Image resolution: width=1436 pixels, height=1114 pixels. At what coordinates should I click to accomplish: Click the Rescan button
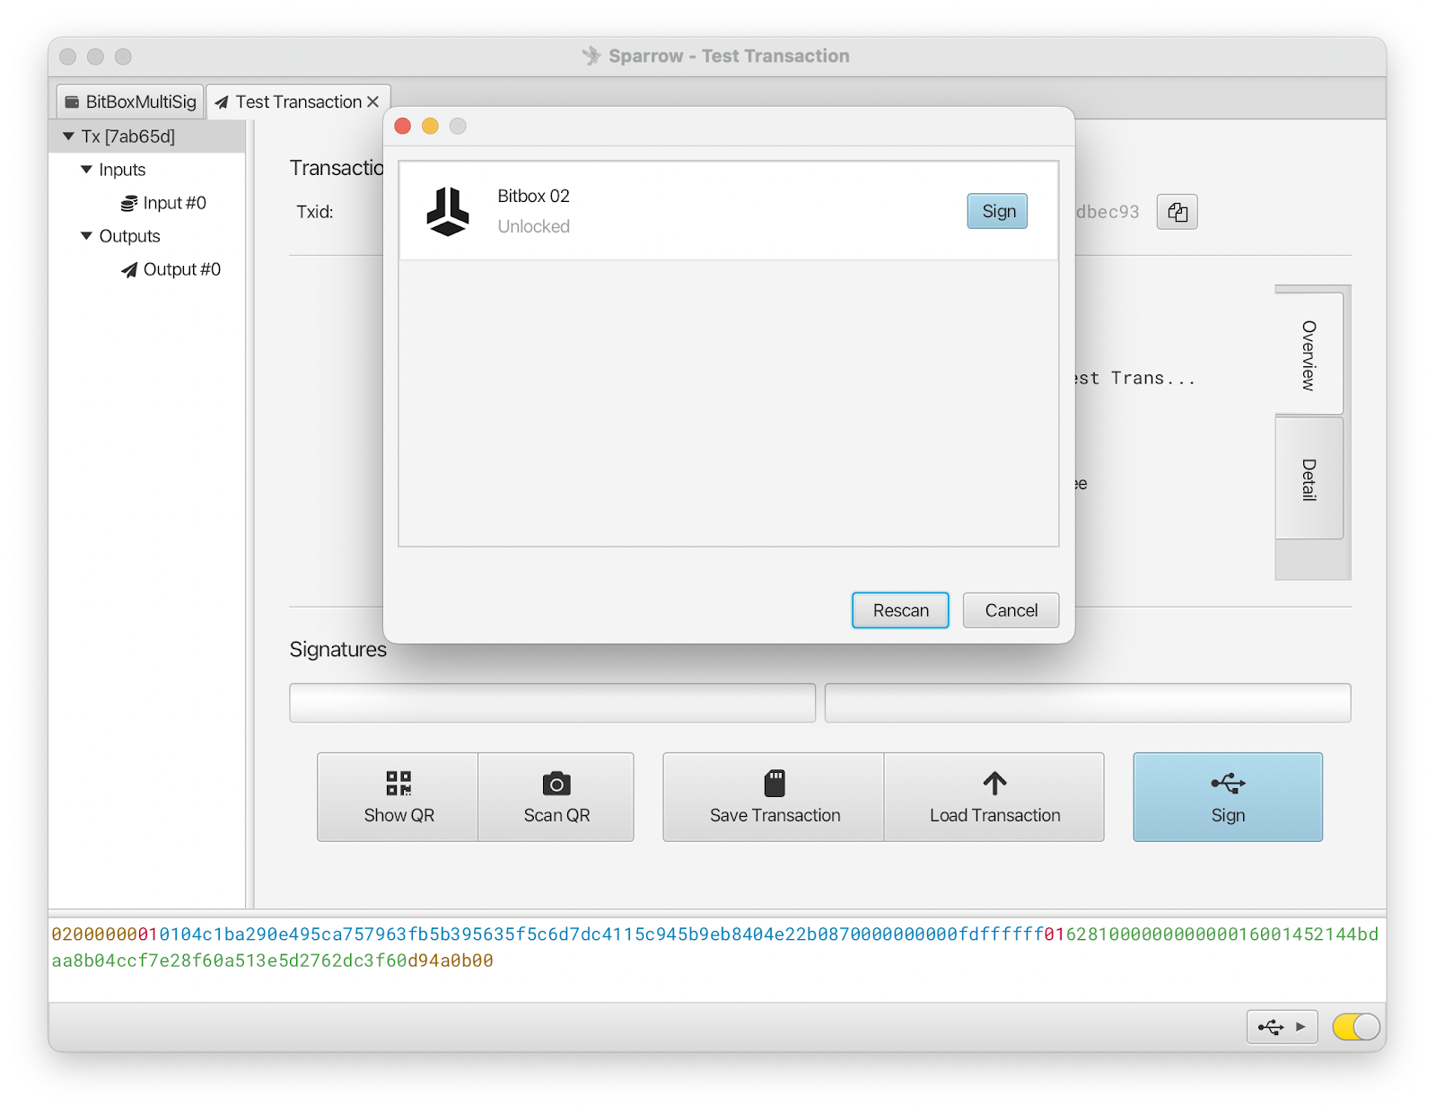click(x=900, y=610)
